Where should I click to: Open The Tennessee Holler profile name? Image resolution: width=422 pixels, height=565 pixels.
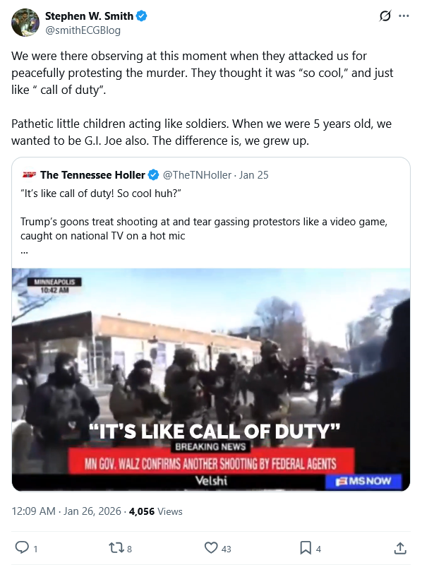click(92, 175)
